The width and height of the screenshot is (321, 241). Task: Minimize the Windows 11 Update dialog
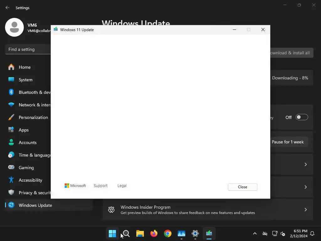(234, 30)
